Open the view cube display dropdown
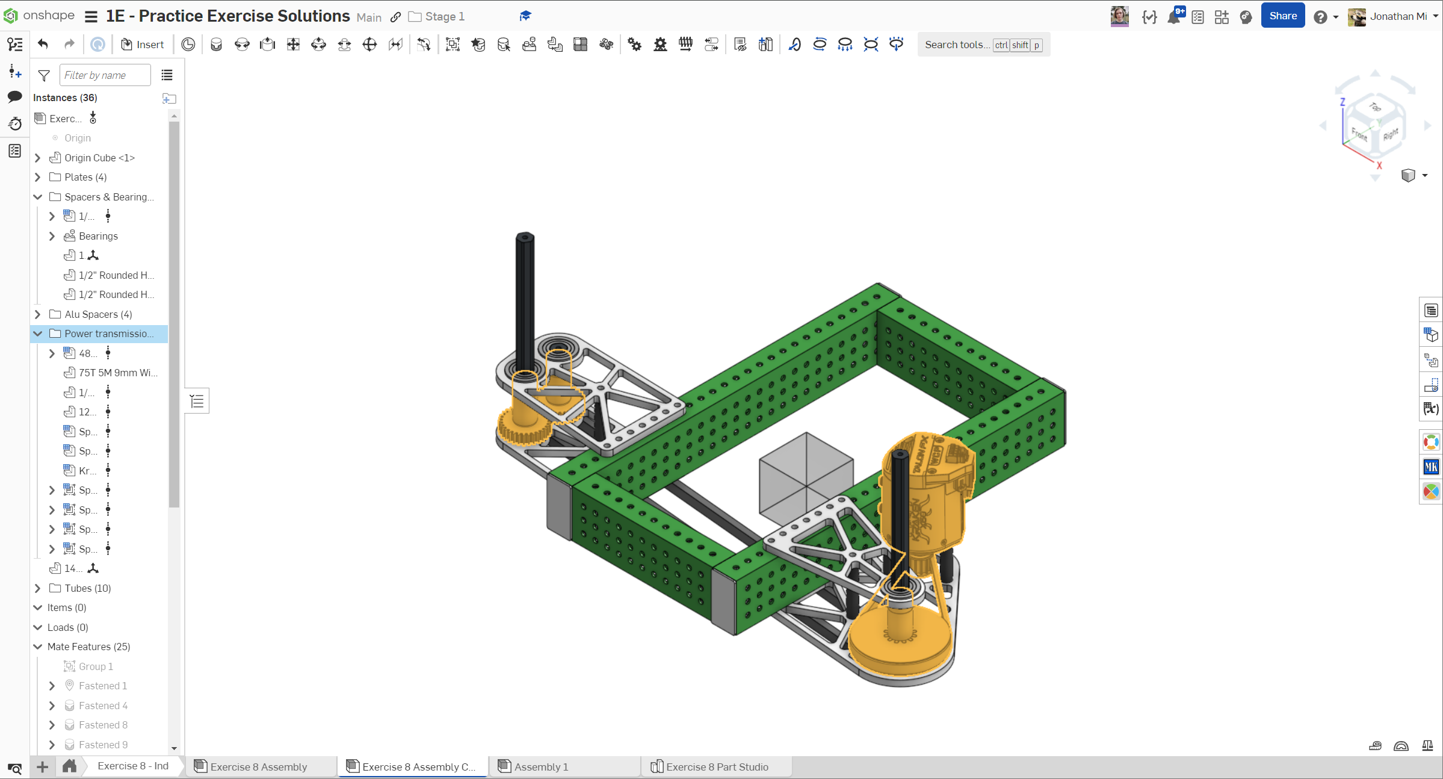Viewport: 1443px width, 779px height. coord(1424,175)
